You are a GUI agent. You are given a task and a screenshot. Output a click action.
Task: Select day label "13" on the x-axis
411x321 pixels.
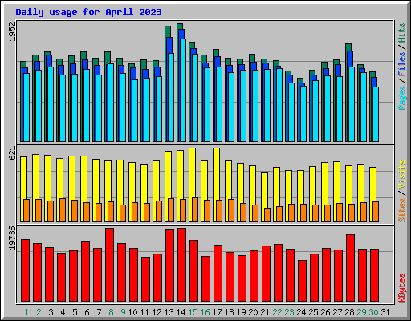click(169, 312)
